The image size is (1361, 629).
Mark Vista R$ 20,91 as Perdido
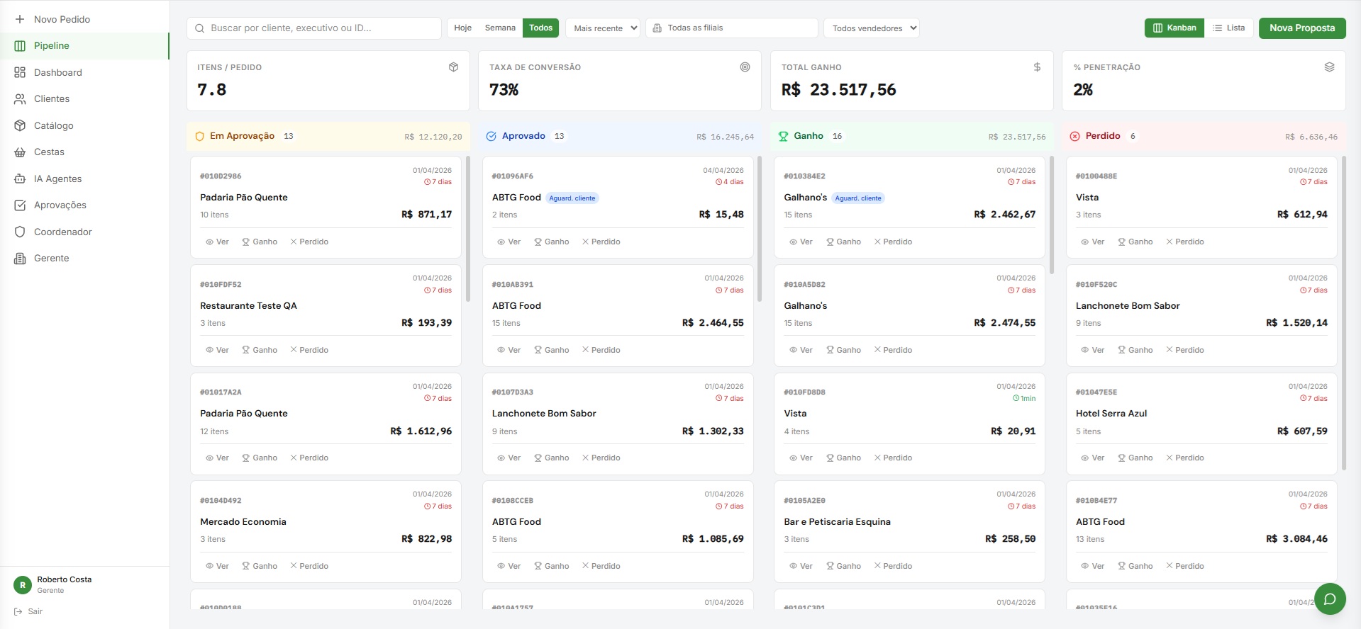coord(893,458)
